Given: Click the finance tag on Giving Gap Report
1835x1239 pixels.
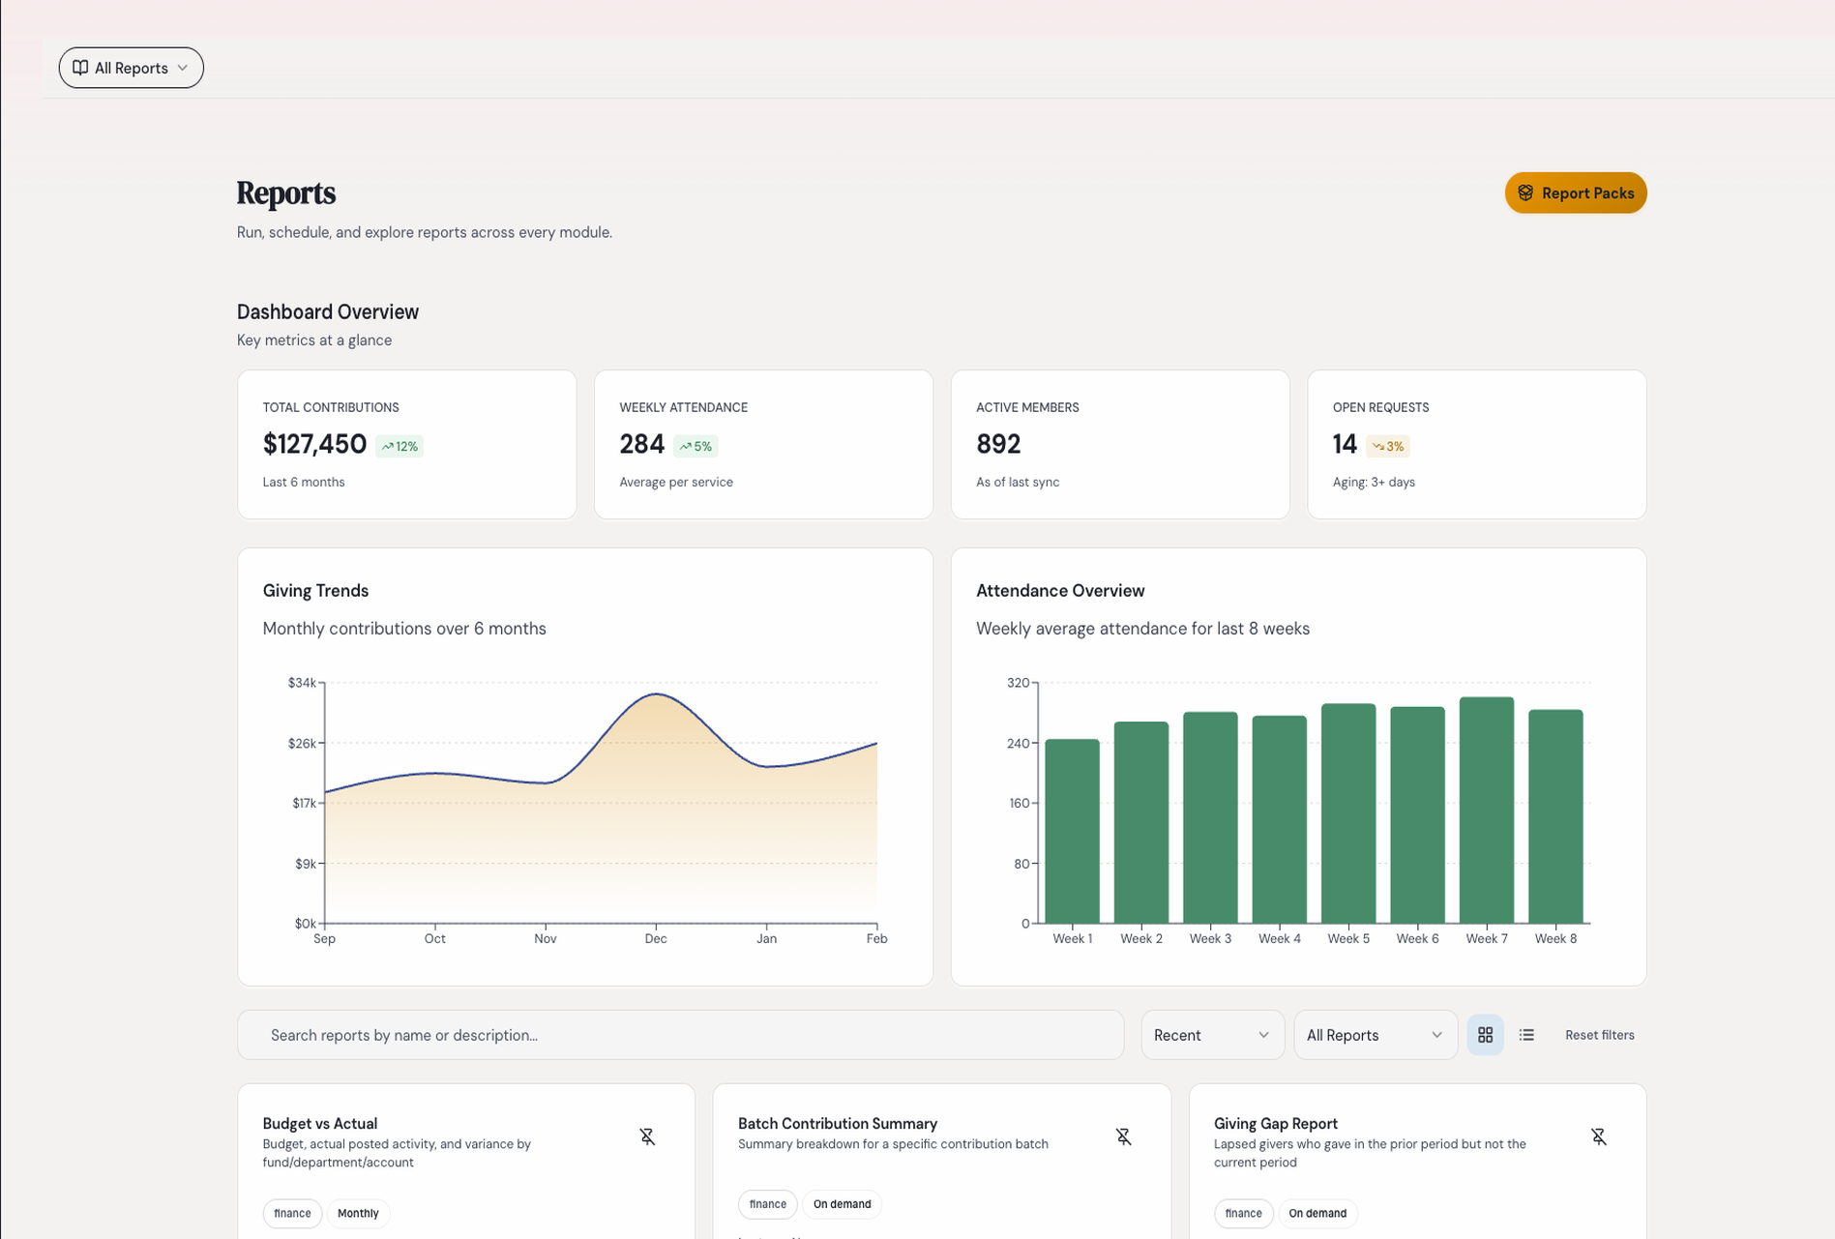Looking at the screenshot, I should point(1243,1213).
